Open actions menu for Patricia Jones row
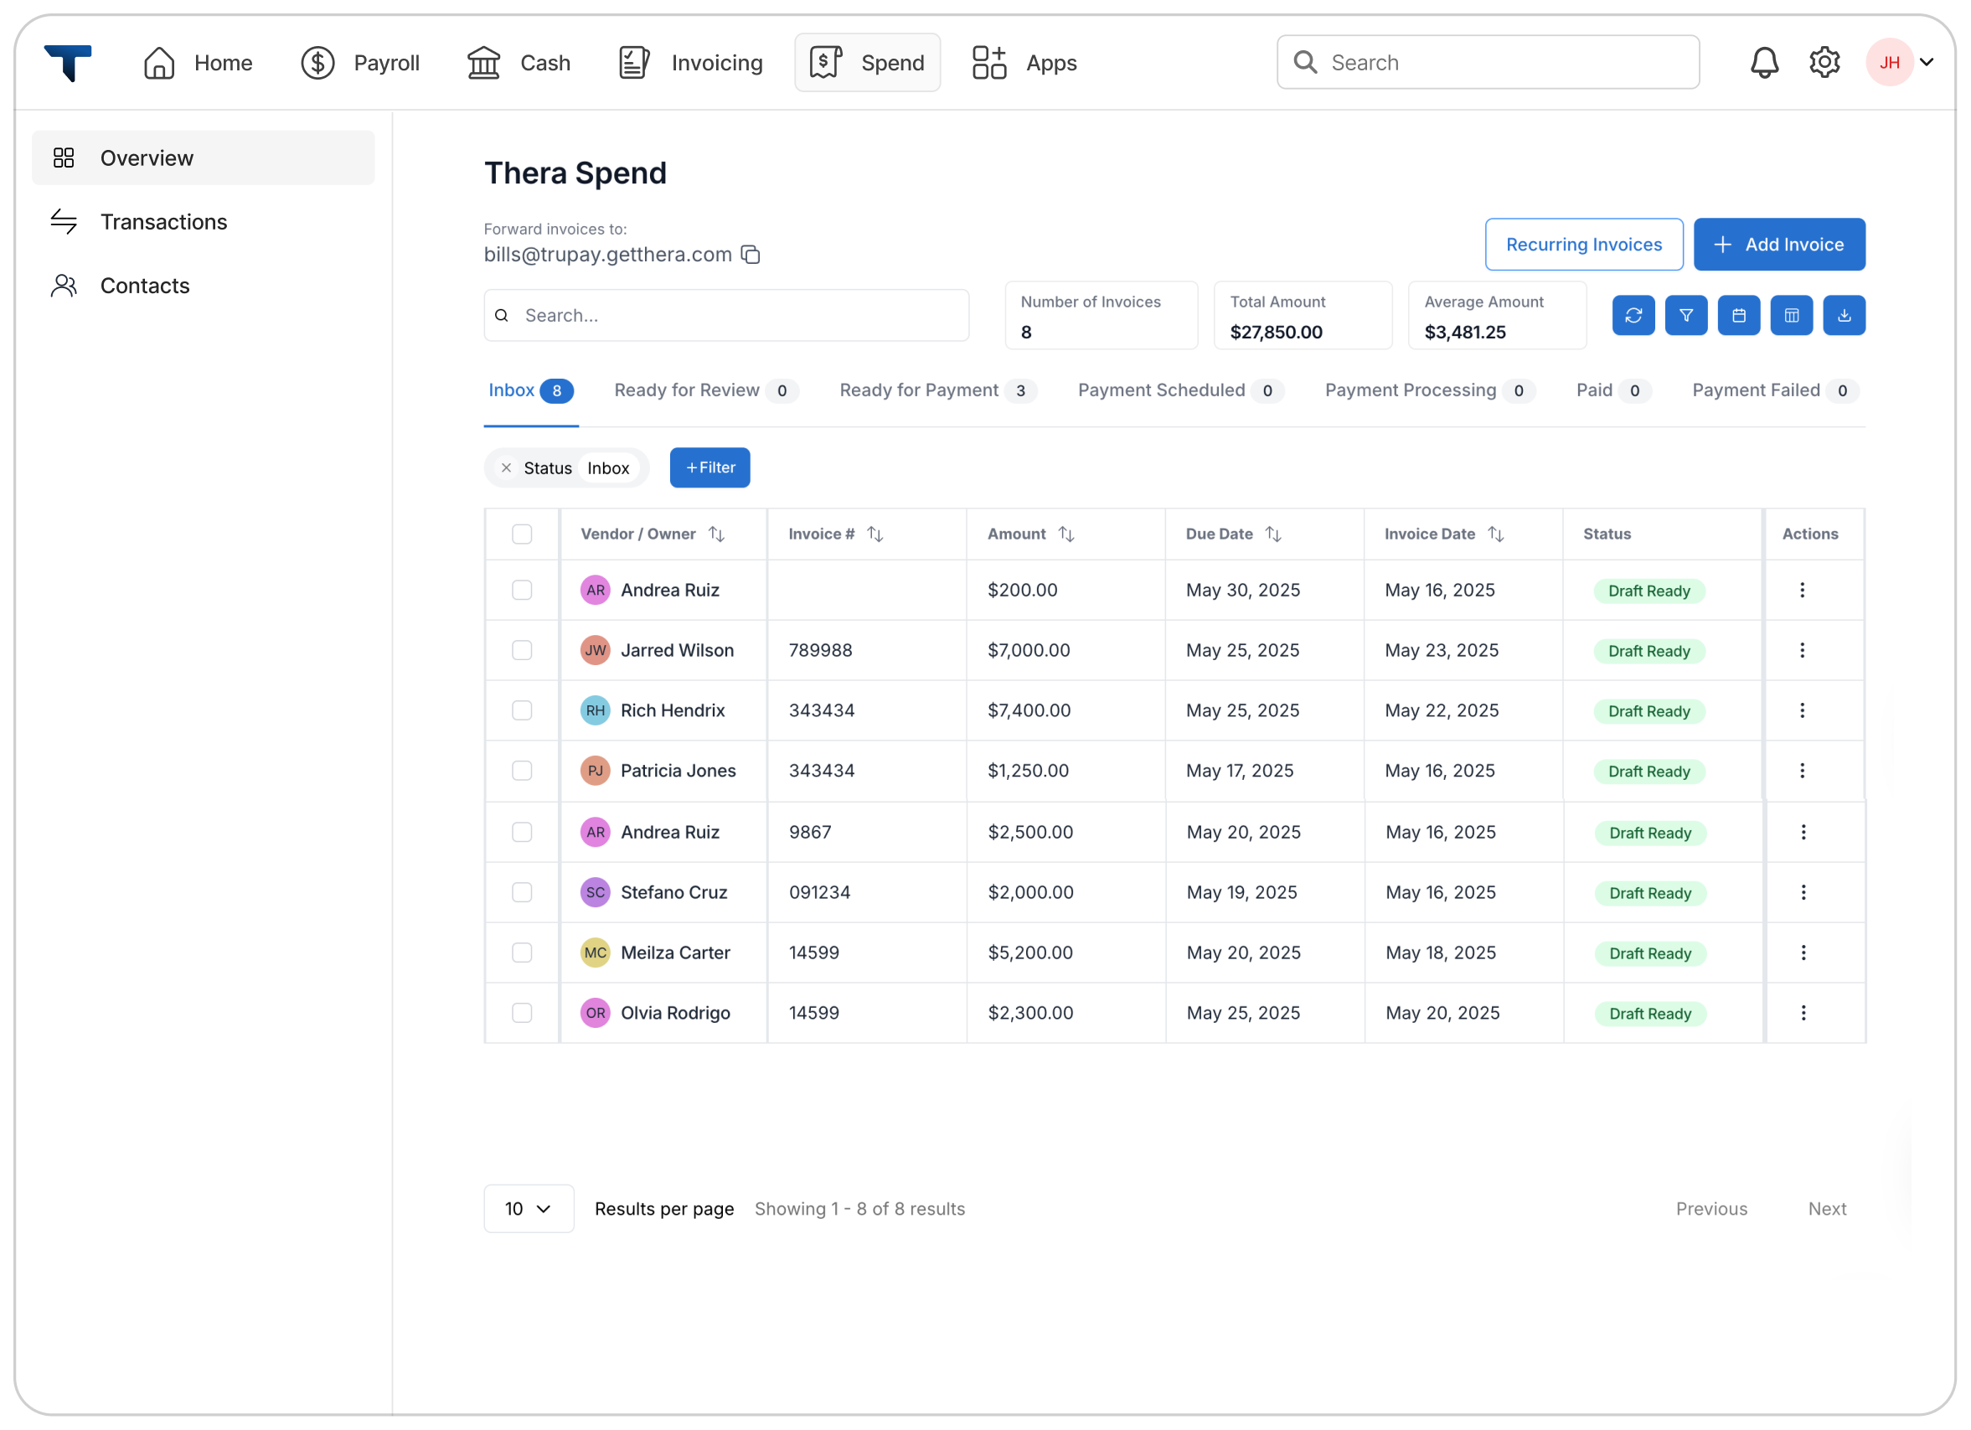This screenshot has width=1971, height=1430. coord(1803,770)
